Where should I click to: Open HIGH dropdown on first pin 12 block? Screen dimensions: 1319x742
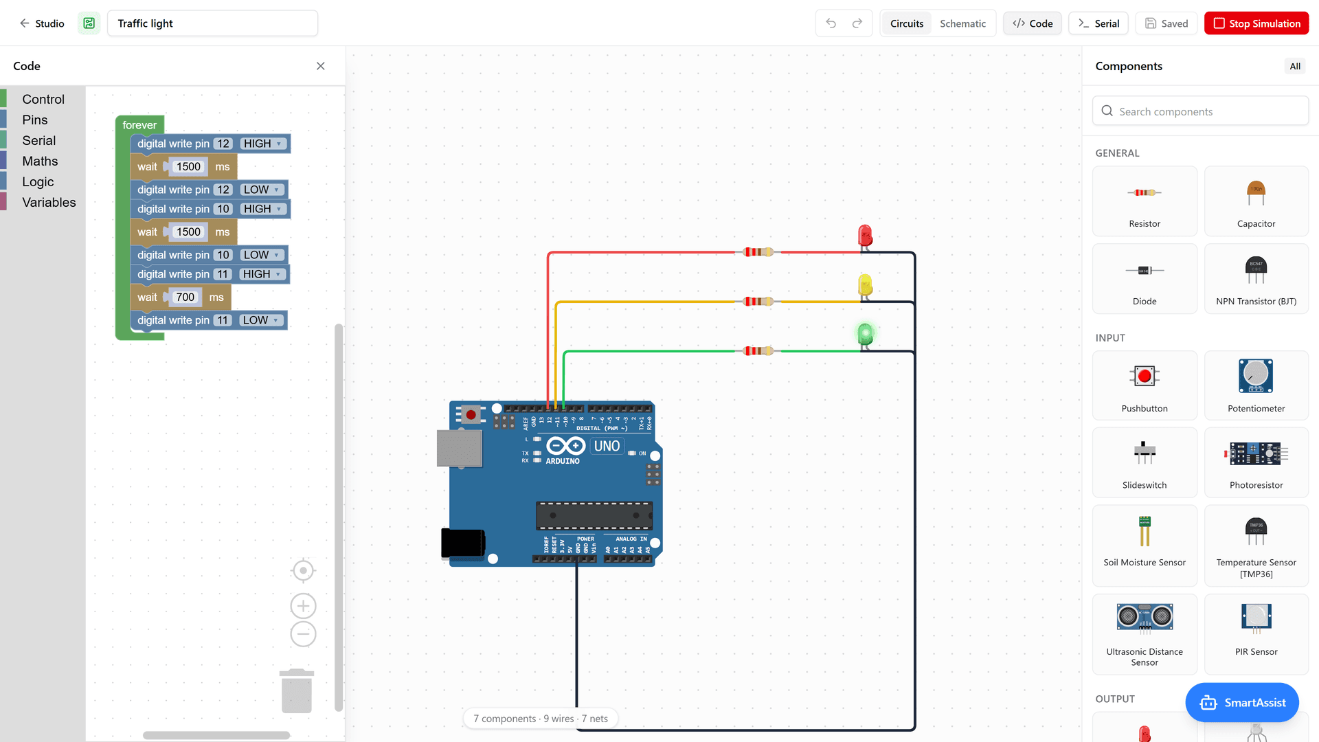click(x=263, y=144)
